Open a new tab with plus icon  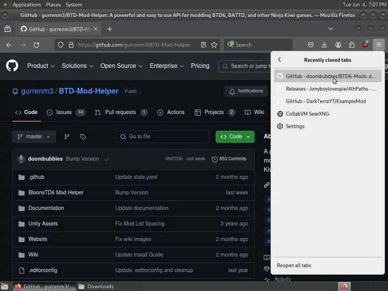[x=110, y=29]
